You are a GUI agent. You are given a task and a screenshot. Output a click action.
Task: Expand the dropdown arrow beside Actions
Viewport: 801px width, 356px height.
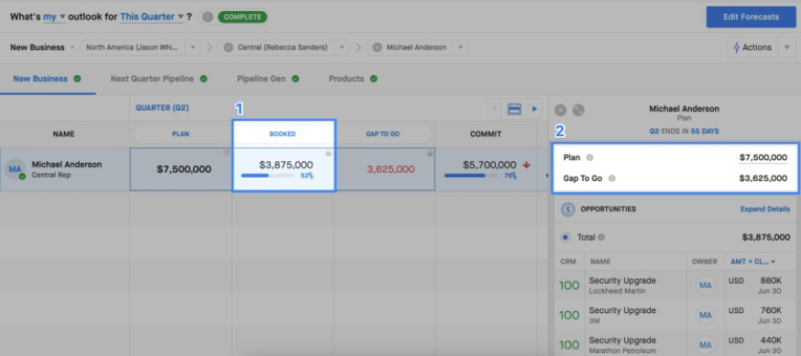[x=786, y=48]
